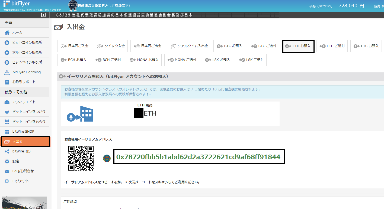This screenshot has width=384, height=209.
Task: Click the Ethereum deposit address text
Action: pos(198,157)
